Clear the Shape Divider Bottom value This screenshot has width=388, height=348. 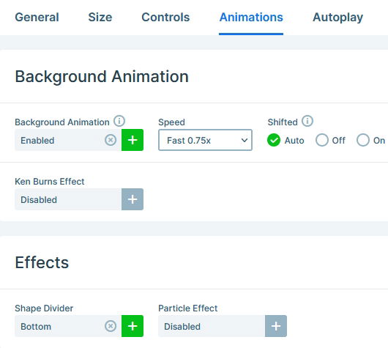point(111,326)
